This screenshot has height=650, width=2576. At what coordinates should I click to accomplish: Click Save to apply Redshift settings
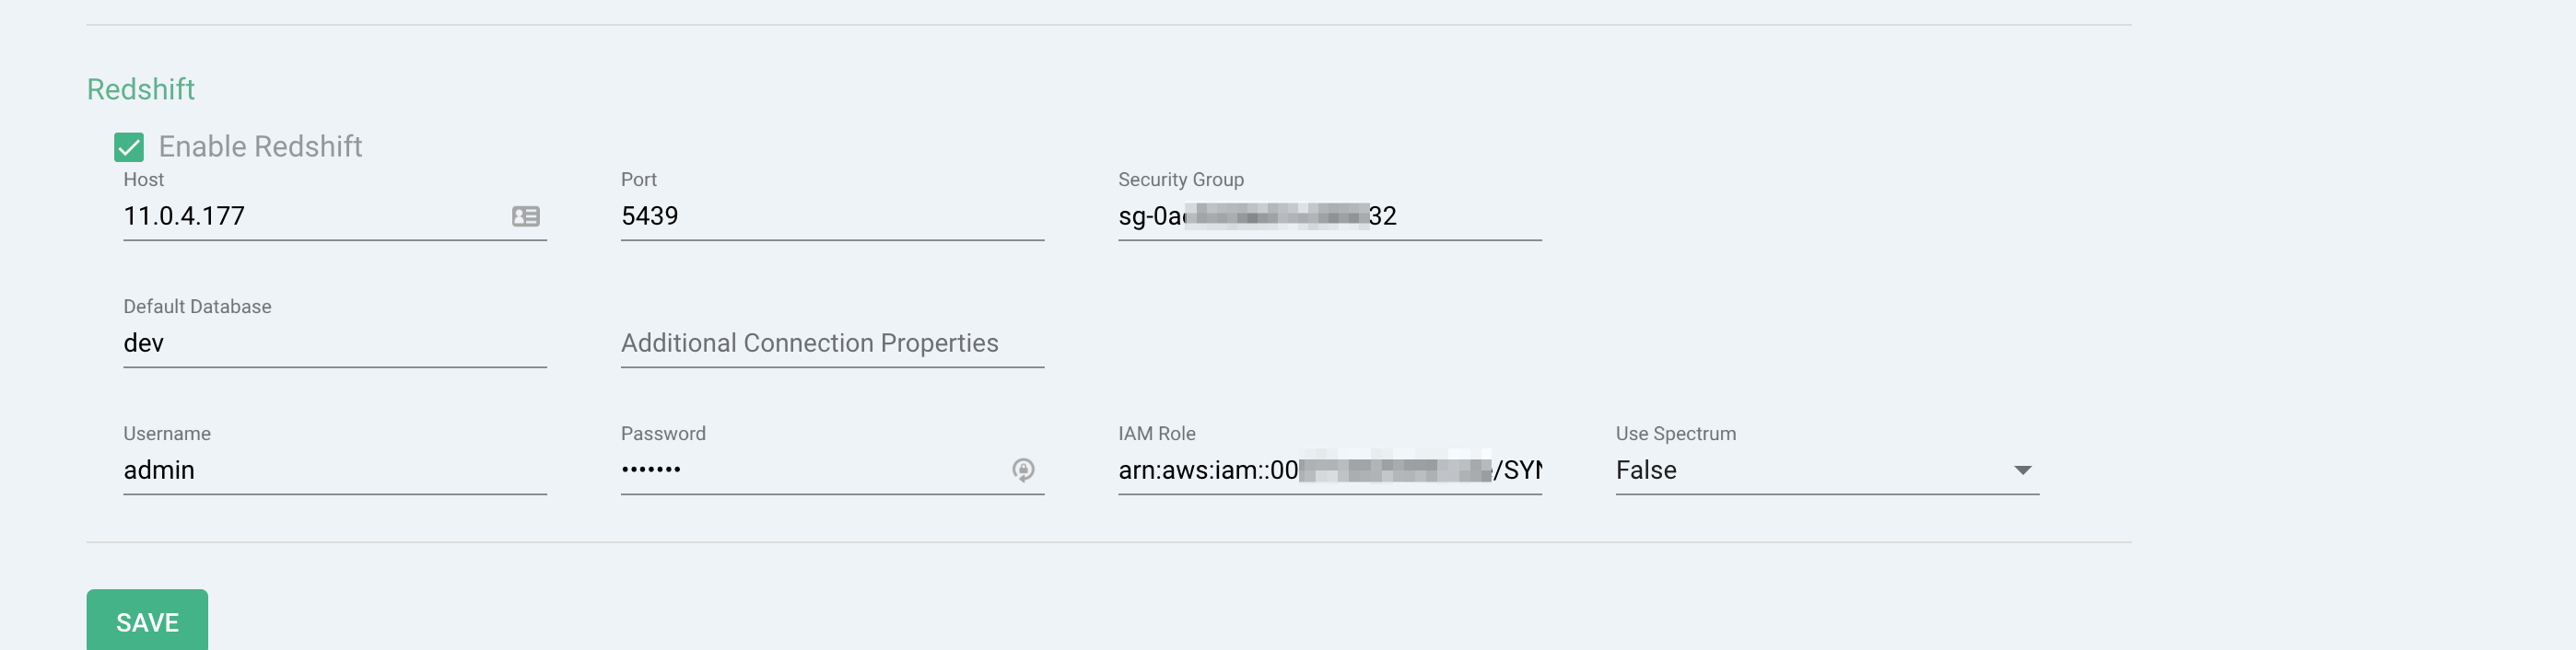click(147, 621)
